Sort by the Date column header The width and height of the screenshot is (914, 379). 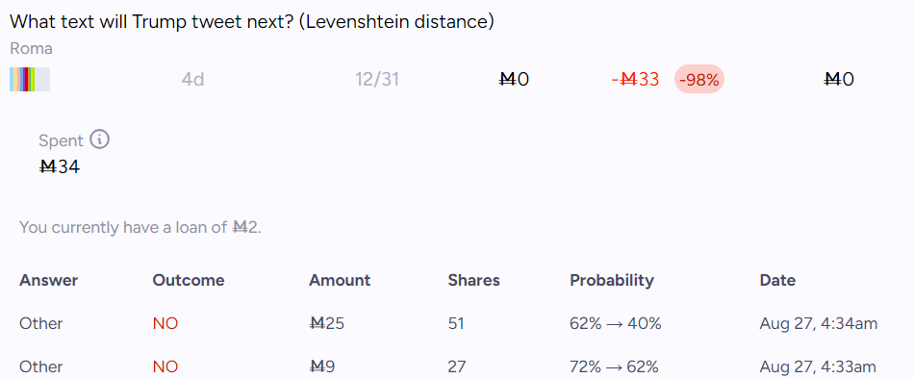777,281
